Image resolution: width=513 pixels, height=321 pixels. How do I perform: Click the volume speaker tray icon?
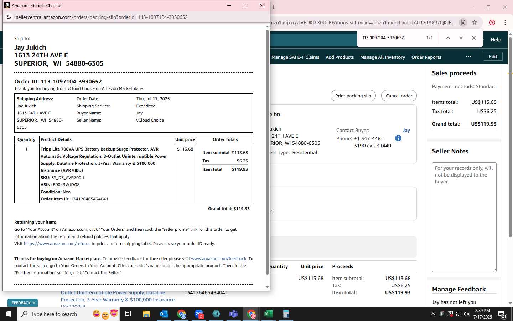click(467, 314)
